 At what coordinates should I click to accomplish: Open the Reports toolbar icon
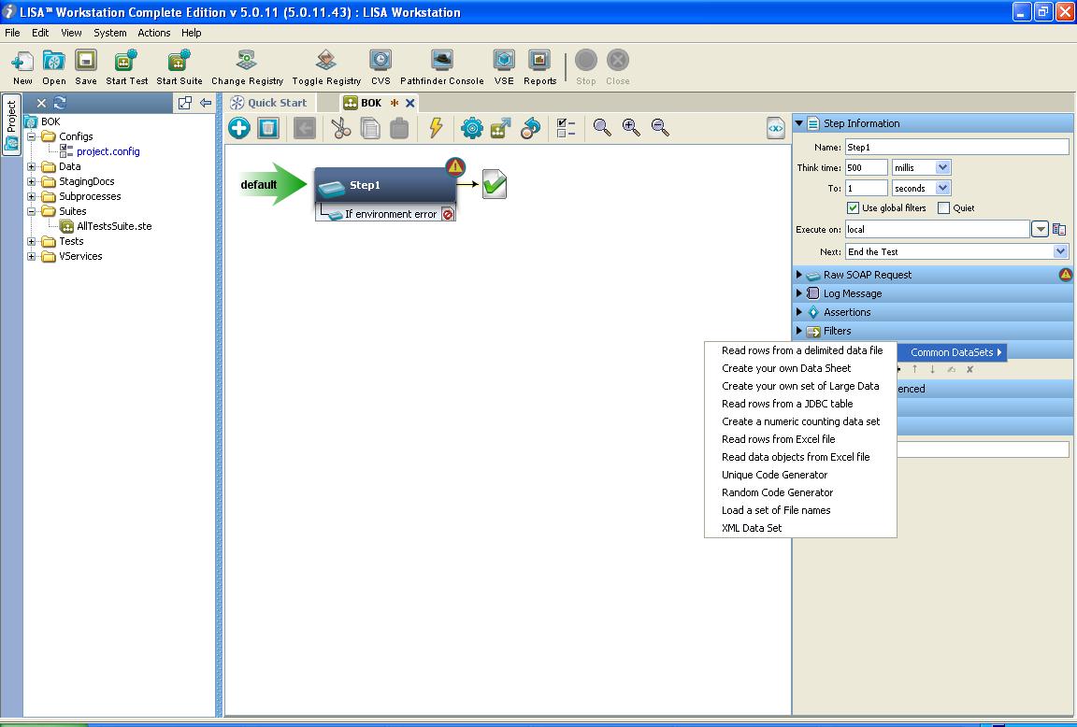[539, 61]
